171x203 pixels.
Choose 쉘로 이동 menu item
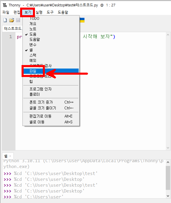(51, 122)
